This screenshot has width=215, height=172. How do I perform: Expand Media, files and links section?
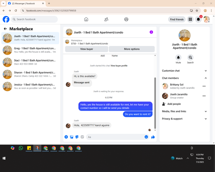point(184,111)
